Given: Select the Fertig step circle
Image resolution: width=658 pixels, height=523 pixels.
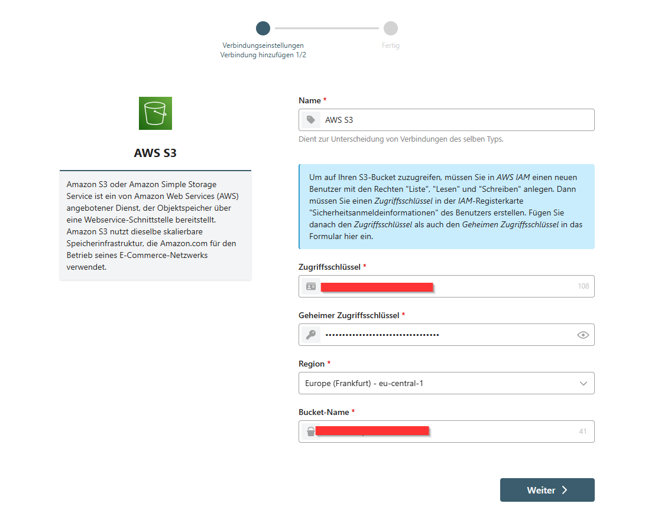Looking at the screenshot, I should (x=391, y=28).
